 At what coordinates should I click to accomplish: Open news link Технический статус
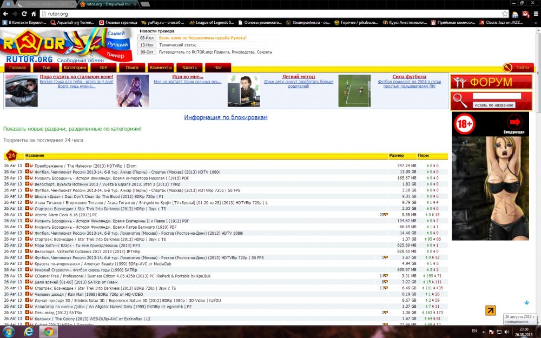177,45
